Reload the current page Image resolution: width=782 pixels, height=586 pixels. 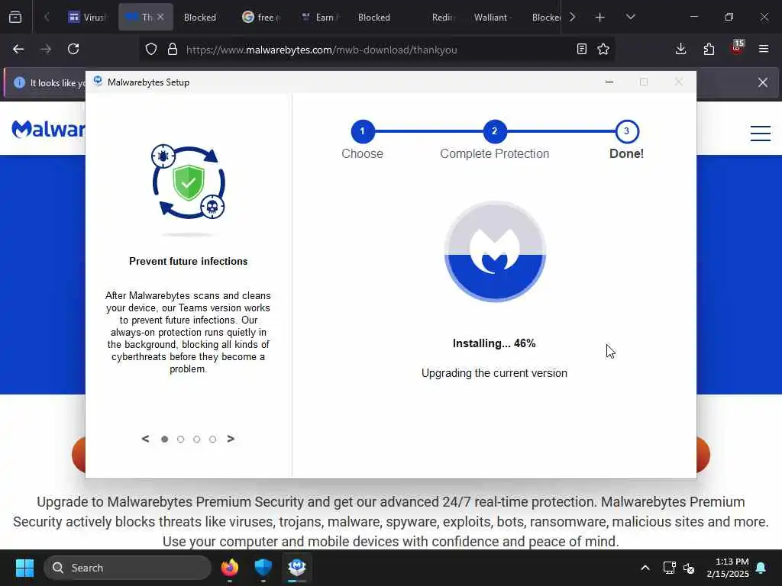(x=73, y=49)
